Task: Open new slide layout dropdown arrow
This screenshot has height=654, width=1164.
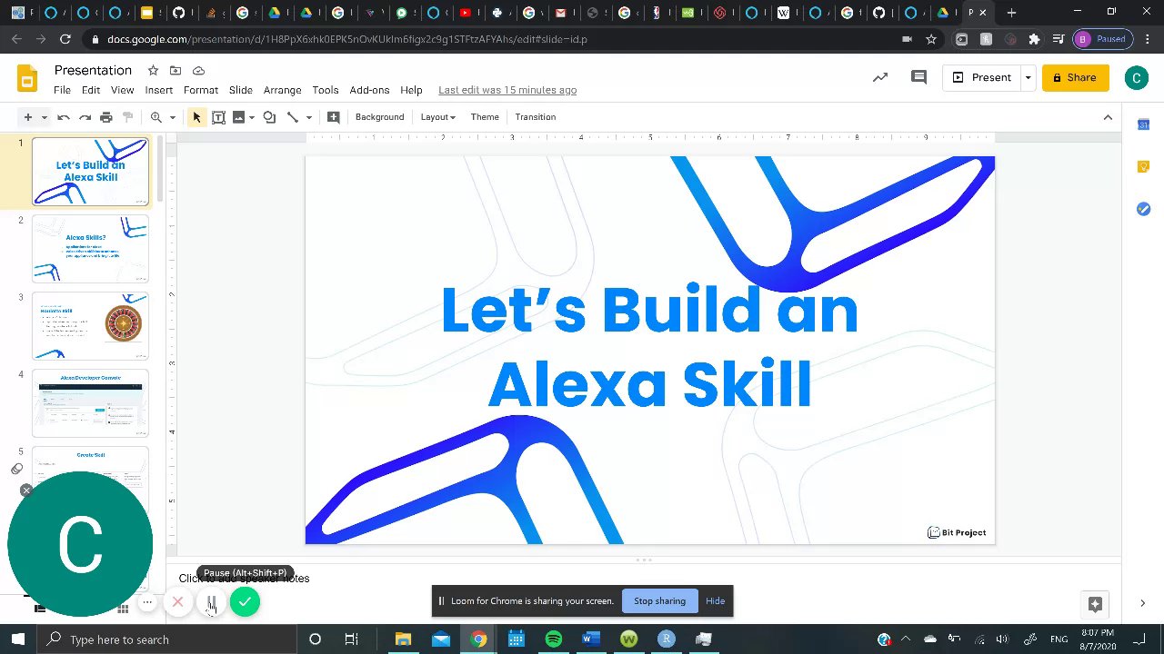Action: click(x=44, y=117)
